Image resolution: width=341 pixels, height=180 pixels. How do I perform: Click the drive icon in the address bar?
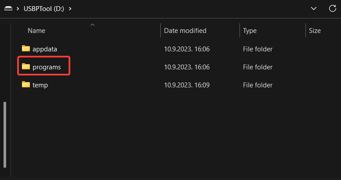click(x=8, y=8)
